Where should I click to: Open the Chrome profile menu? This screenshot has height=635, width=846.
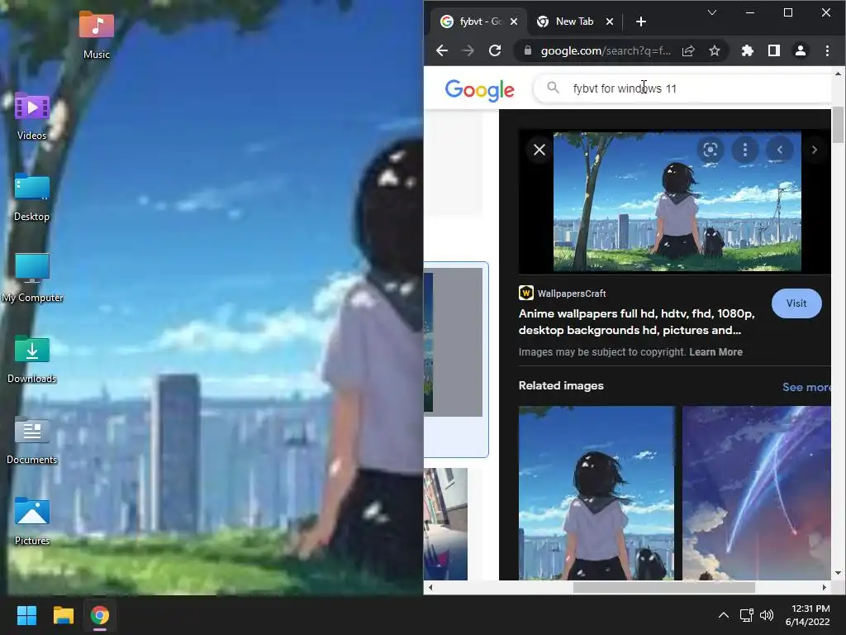pyautogui.click(x=800, y=50)
